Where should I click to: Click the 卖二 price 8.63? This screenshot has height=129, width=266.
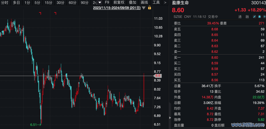tap(215, 46)
